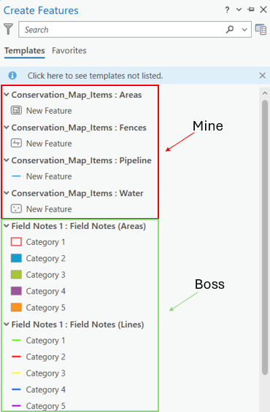Viewport: 270px width, 412px height.
Task: Click the scrollbar up arrow
Action: click(x=265, y=93)
